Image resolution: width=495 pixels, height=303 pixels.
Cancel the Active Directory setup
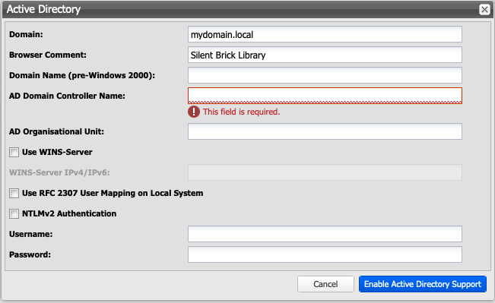tap(325, 284)
